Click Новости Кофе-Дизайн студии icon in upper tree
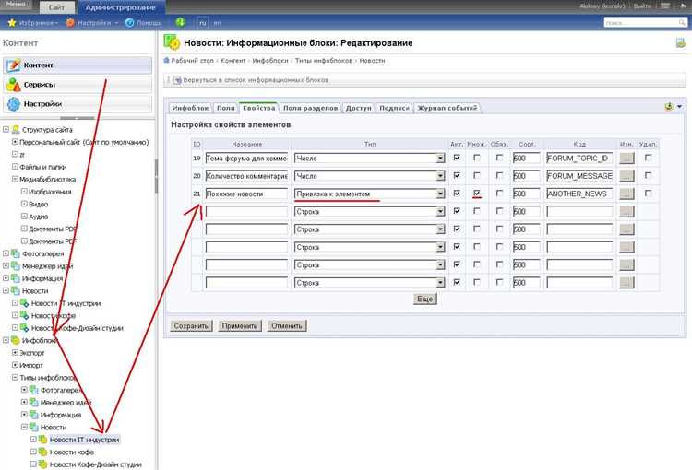 pyautogui.click(x=25, y=328)
